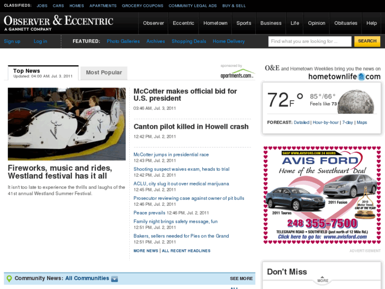Open Fireworks, music and rides headline

click(60, 172)
